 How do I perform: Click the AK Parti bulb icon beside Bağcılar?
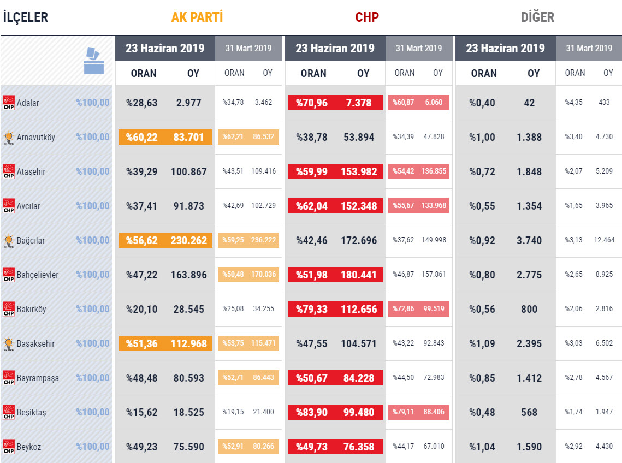pos(9,241)
